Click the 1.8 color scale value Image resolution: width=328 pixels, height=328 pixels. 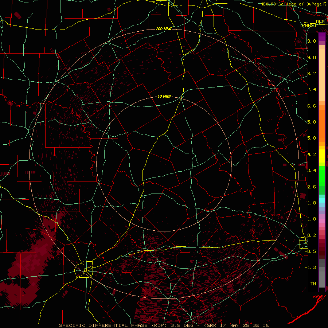click(312, 203)
